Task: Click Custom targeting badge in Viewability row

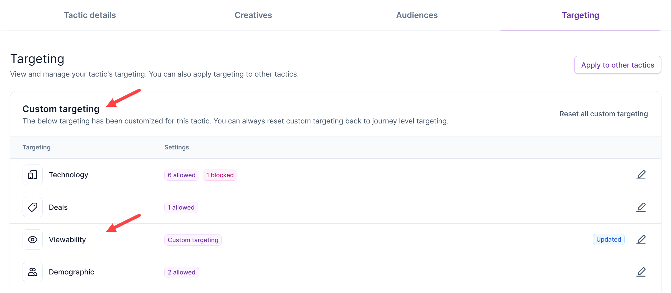Action: 193,240
